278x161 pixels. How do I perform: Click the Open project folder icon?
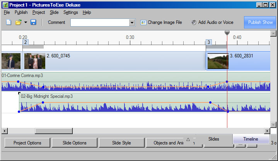18,22
